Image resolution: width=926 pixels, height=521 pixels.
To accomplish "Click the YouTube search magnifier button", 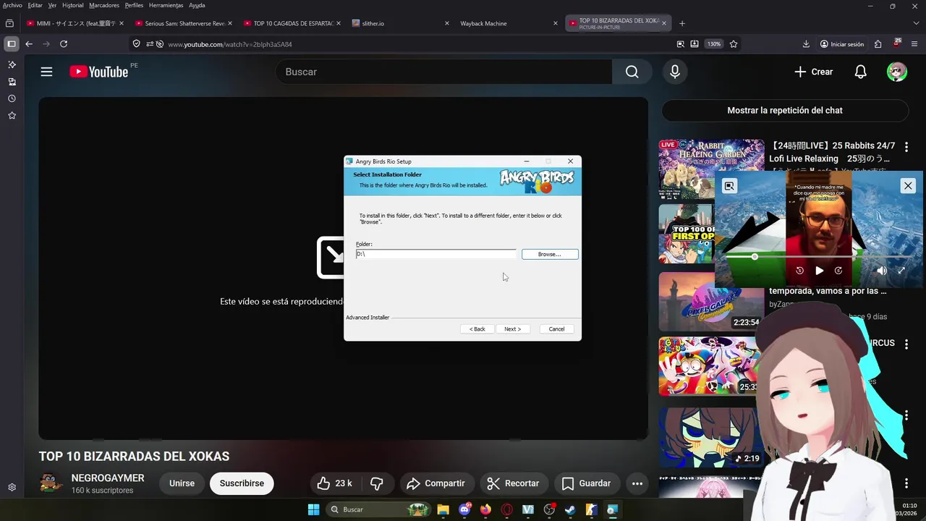I will tap(632, 72).
